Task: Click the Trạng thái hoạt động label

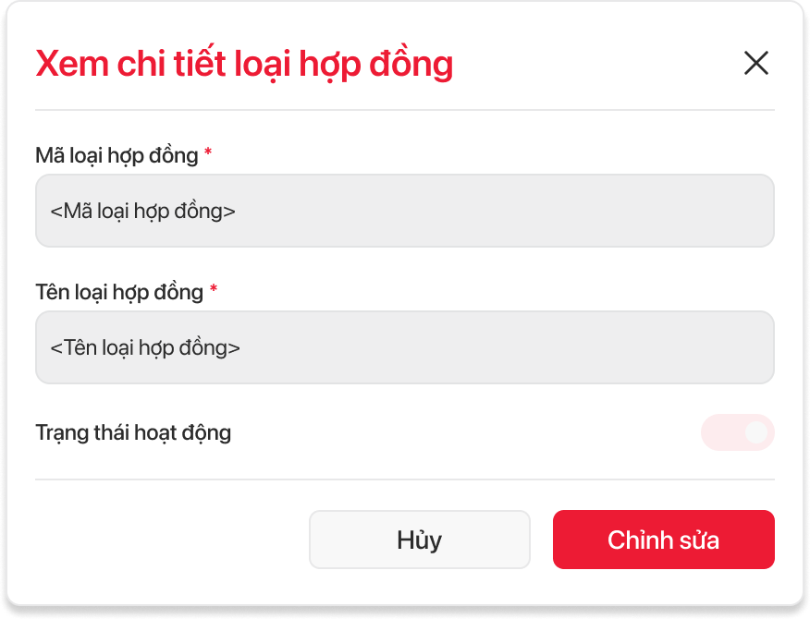Action: [x=133, y=432]
